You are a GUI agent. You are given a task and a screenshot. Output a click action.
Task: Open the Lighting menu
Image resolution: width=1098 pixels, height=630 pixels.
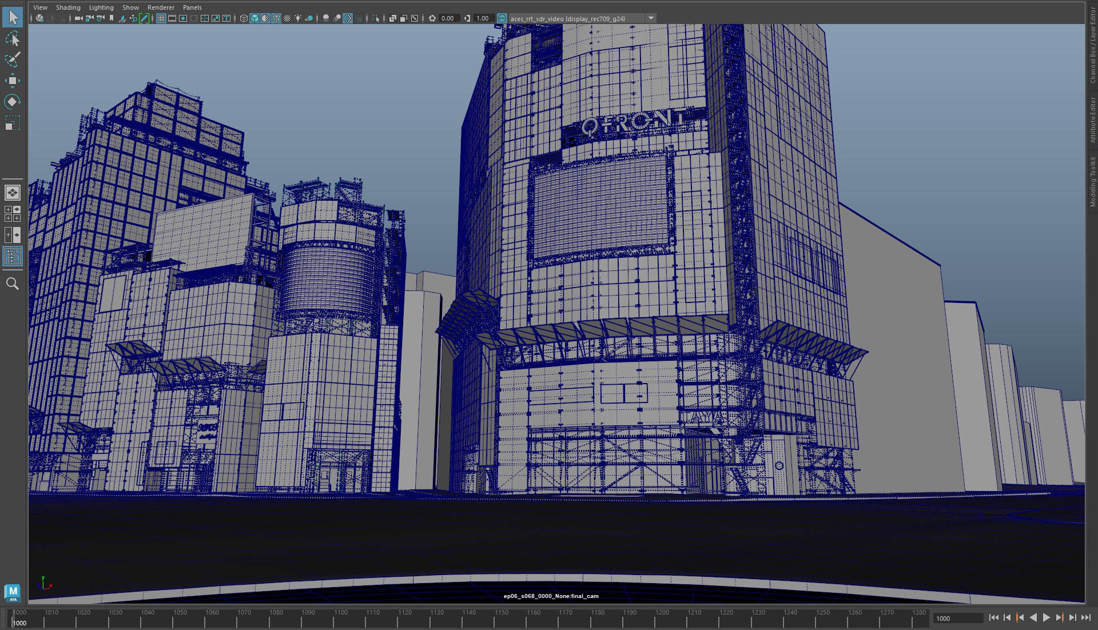click(x=101, y=7)
